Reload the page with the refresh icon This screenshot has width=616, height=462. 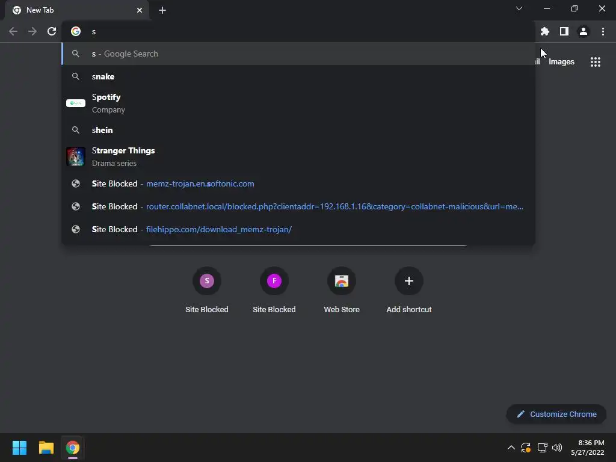pyautogui.click(x=52, y=31)
